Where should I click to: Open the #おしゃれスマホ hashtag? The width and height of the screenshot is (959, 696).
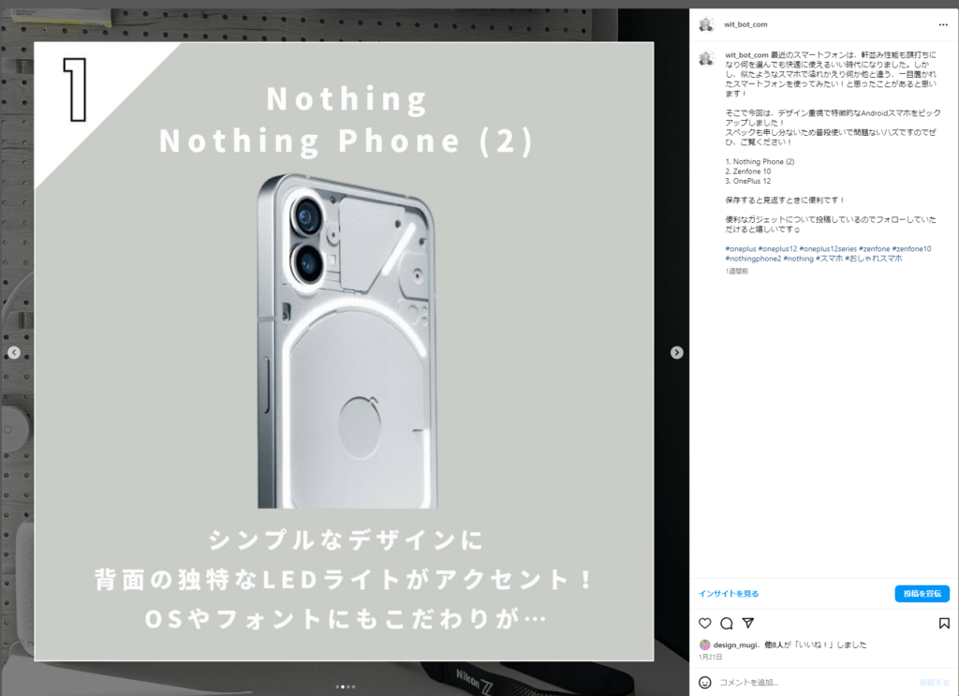(x=873, y=259)
